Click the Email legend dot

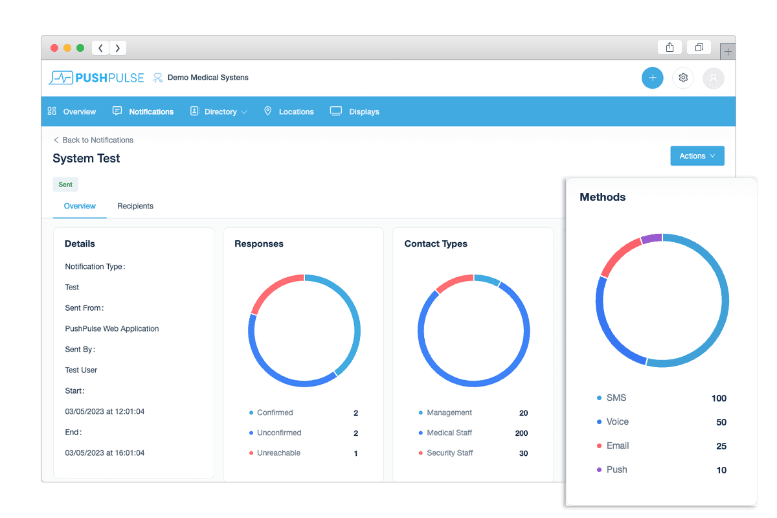point(599,445)
